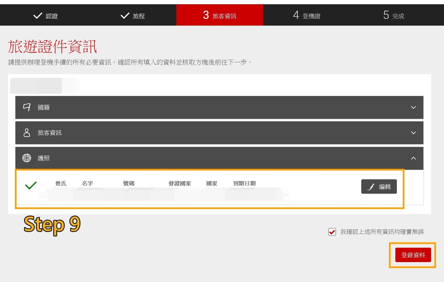The height and width of the screenshot is (282, 444).
Task: Click the 名字 column label
Action: (87, 183)
